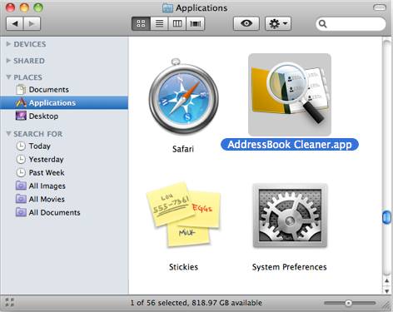393x312 pixels.
Task: Go back with the left arrow button
Action: (15, 24)
